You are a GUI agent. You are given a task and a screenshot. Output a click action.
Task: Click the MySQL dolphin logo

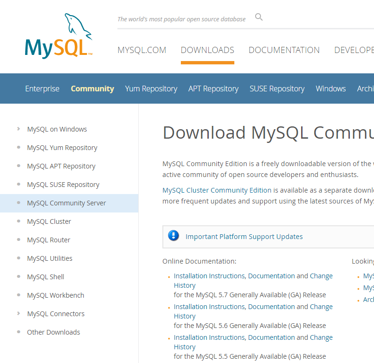pyautogui.click(x=59, y=36)
